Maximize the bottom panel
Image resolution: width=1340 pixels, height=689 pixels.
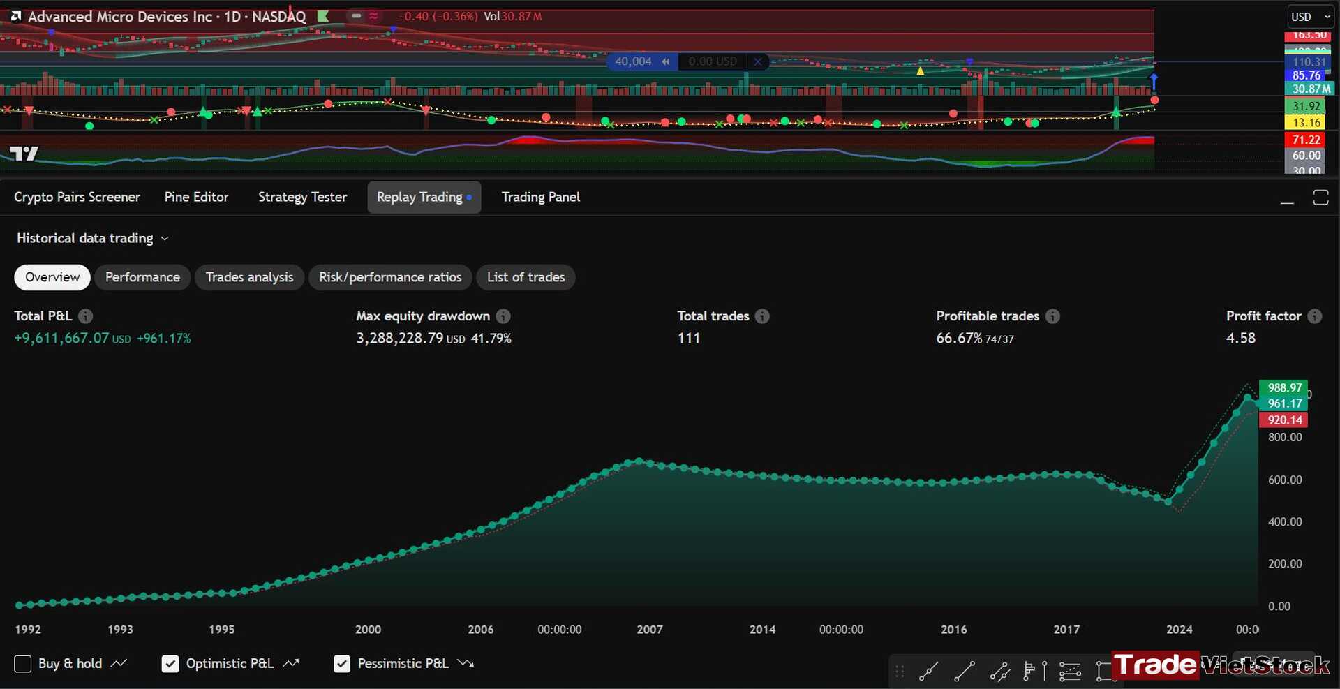[x=1320, y=198]
